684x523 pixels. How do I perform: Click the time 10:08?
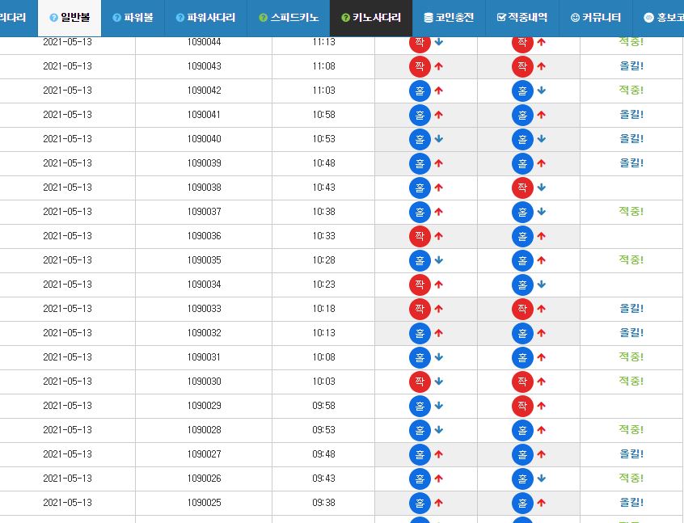[x=323, y=357]
